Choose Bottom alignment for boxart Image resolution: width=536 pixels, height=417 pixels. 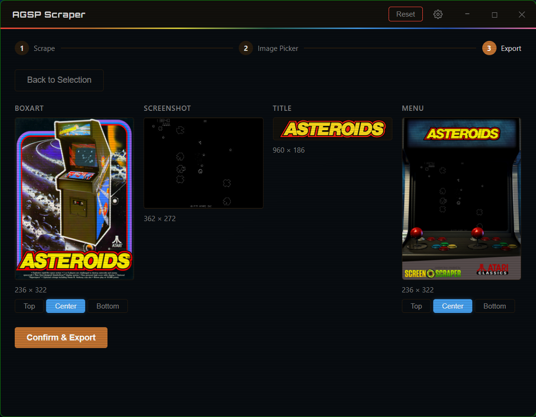107,306
